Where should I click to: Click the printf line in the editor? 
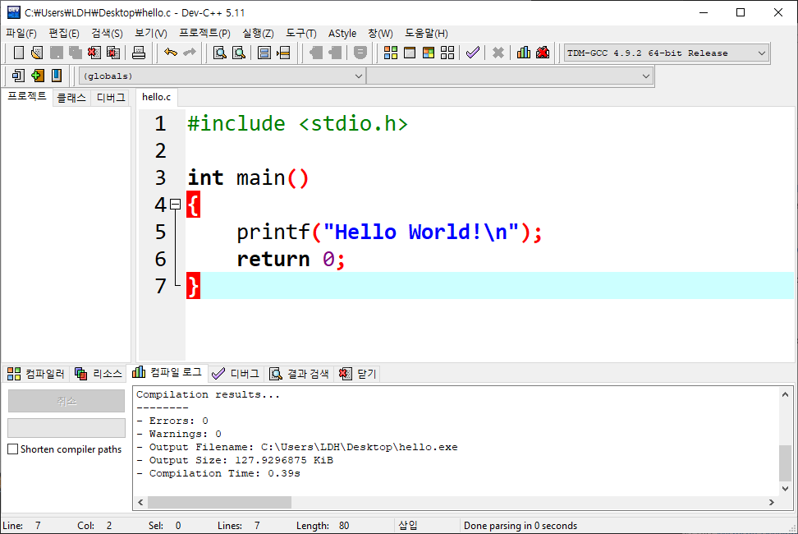pyautogui.click(x=389, y=232)
